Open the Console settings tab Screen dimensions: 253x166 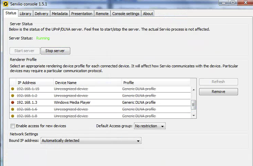[x=125, y=14]
